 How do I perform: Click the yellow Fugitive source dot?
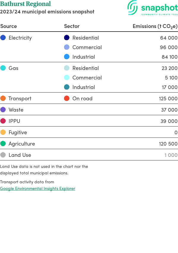[3, 132]
